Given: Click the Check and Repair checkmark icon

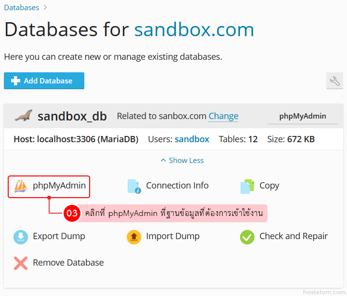Looking at the screenshot, I should tap(247, 237).
